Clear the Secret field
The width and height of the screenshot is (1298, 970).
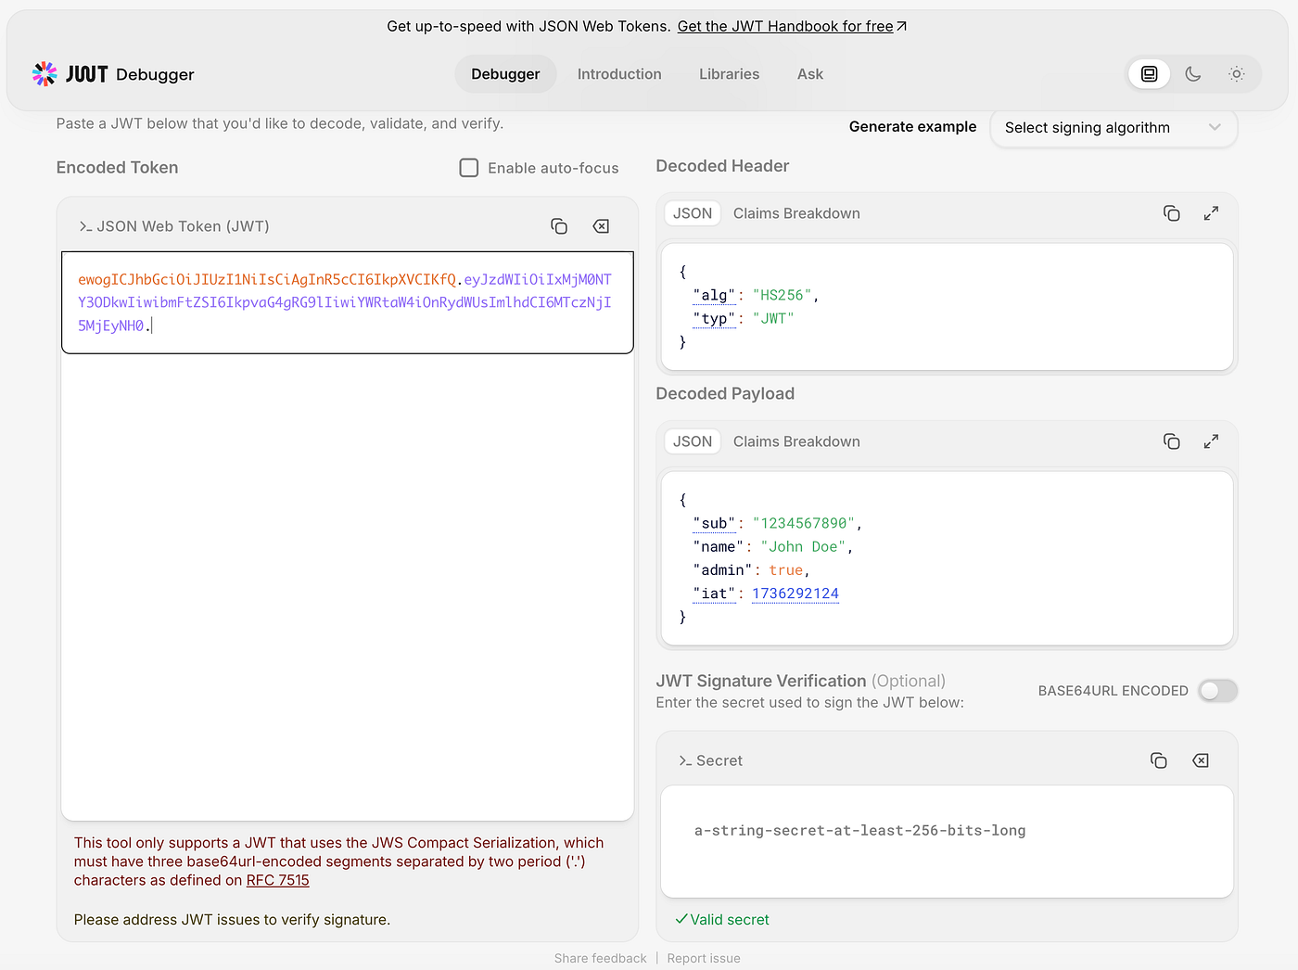(x=1201, y=760)
